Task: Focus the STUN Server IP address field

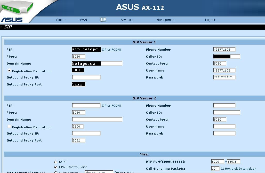Action: tap(99, 172)
